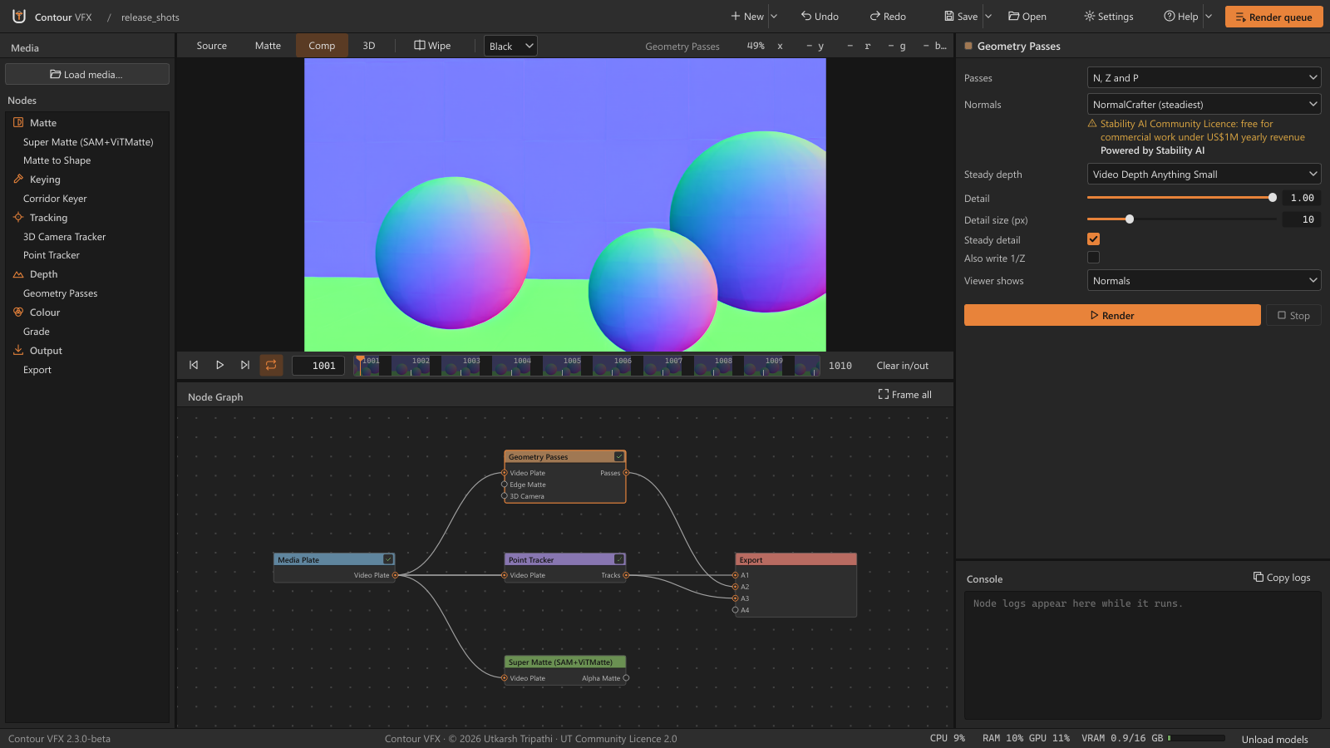The width and height of the screenshot is (1330, 748).
Task: Click the Contour VFX logo icon
Action: coord(19,16)
